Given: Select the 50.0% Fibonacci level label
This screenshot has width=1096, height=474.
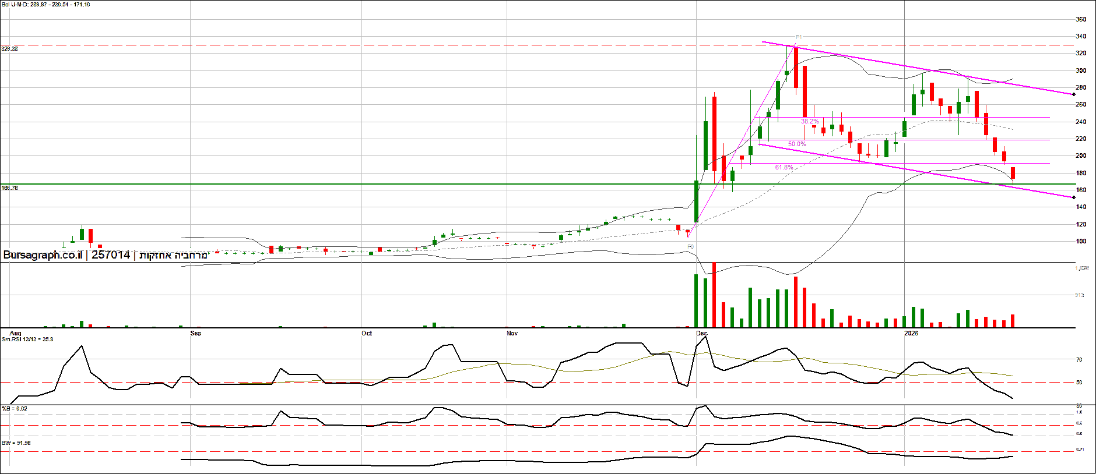Looking at the screenshot, I should 797,144.
